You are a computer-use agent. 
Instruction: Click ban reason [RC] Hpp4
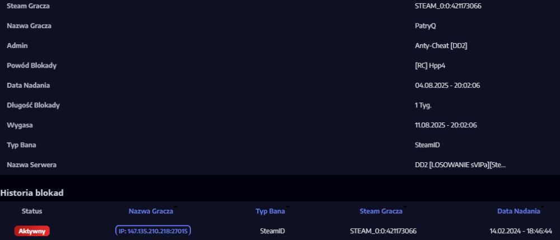click(x=431, y=65)
